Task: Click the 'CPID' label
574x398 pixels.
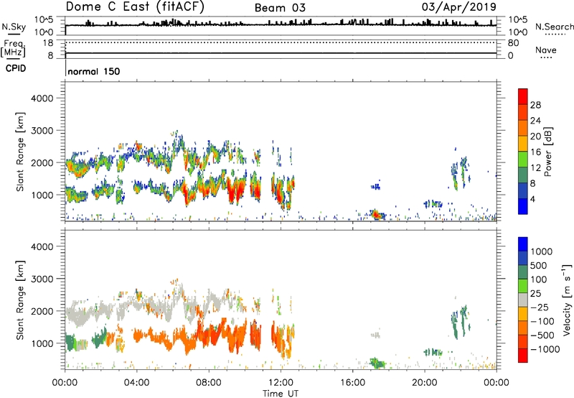Action: [x=16, y=68]
